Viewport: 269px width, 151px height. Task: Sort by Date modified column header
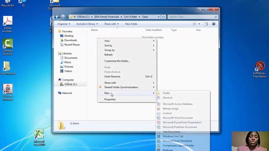point(153,30)
